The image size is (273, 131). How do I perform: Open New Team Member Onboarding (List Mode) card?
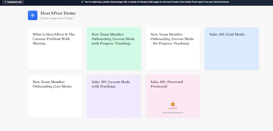(55, 96)
